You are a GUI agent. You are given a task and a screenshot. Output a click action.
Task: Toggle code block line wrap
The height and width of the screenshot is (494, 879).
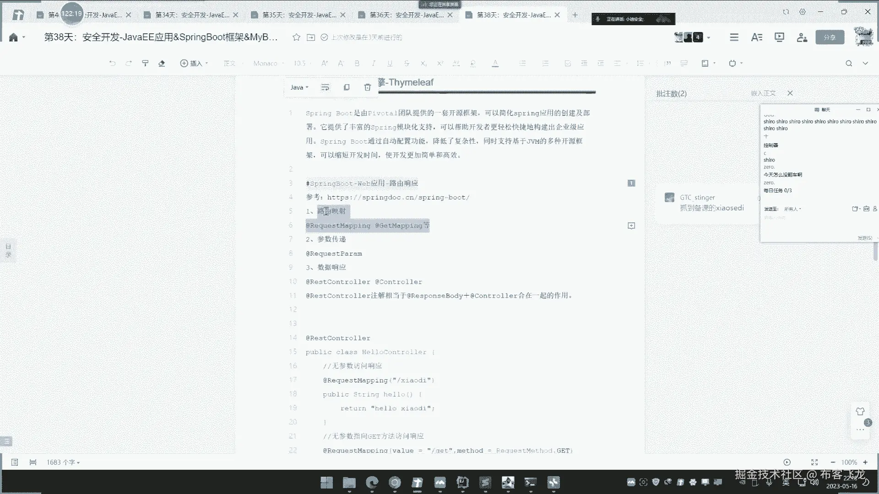click(x=325, y=87)
